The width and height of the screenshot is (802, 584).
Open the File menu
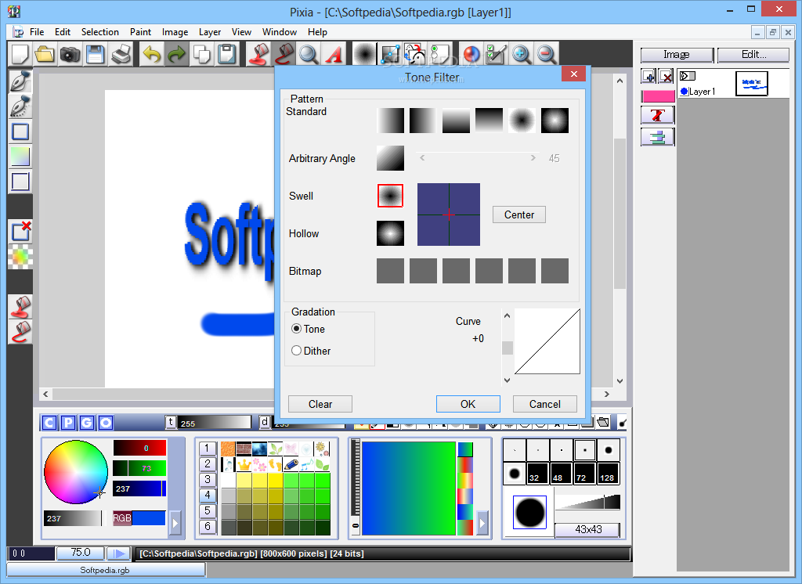tap(37, 32)
